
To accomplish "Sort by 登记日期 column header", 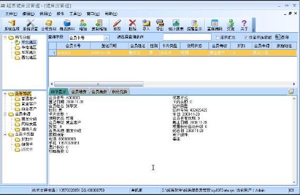I will 109,46.
